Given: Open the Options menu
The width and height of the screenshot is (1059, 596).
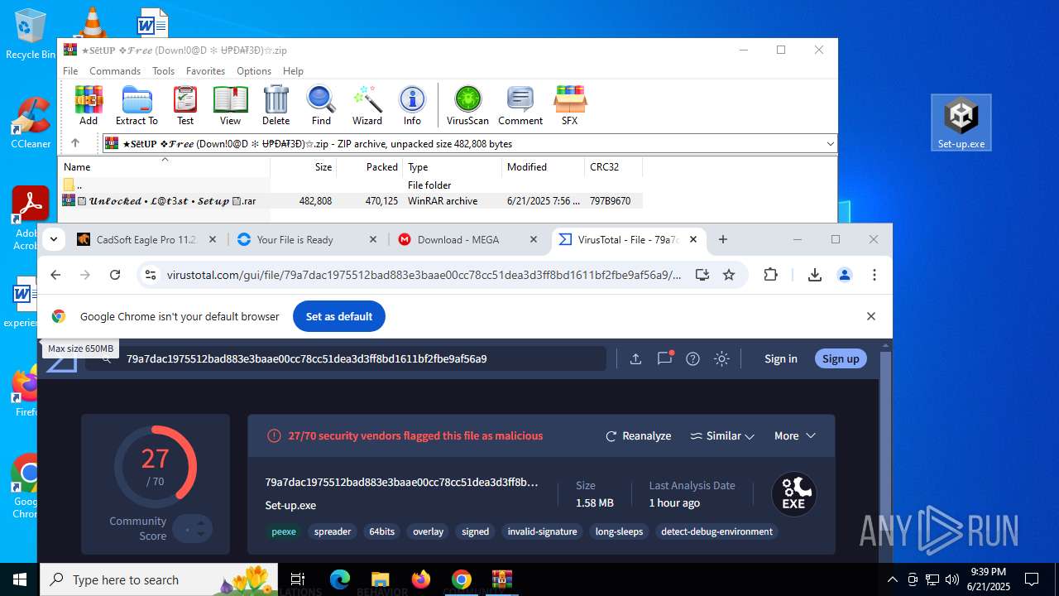Looking at the screenshot, I should (254, 71).
